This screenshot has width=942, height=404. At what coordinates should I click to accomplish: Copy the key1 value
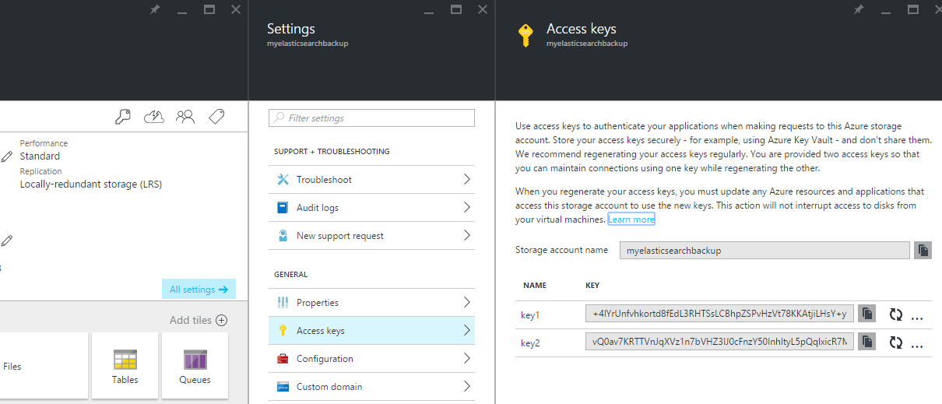(867, 314)
